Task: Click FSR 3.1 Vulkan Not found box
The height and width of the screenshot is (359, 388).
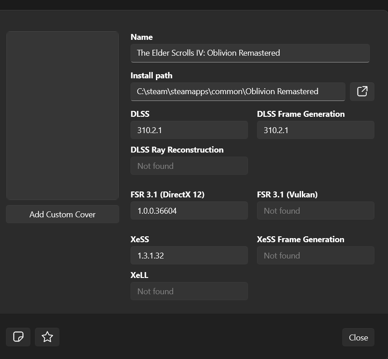Action: click(315, 211)
